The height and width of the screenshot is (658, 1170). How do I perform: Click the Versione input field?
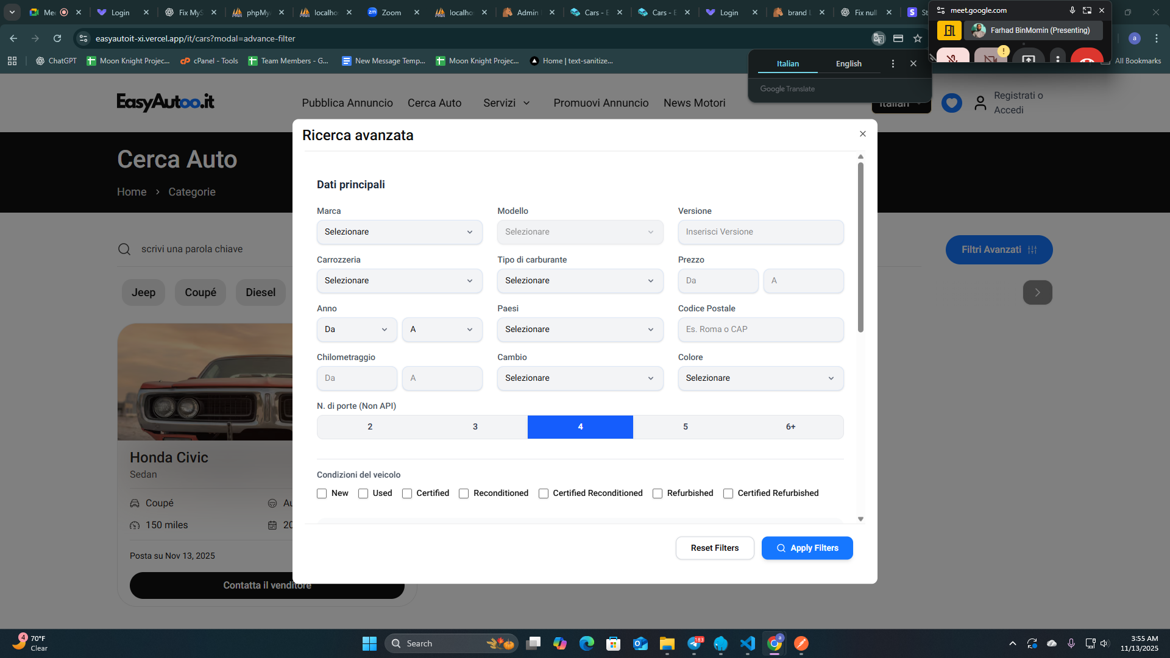(760, 232)
